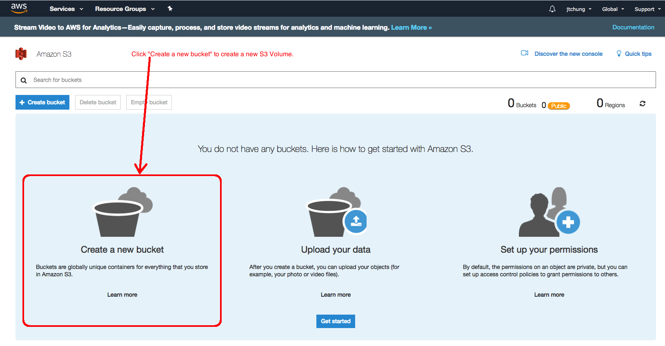The image size is (665, 346).
Task: Open Discover the new console link
Action: [568, 54]
